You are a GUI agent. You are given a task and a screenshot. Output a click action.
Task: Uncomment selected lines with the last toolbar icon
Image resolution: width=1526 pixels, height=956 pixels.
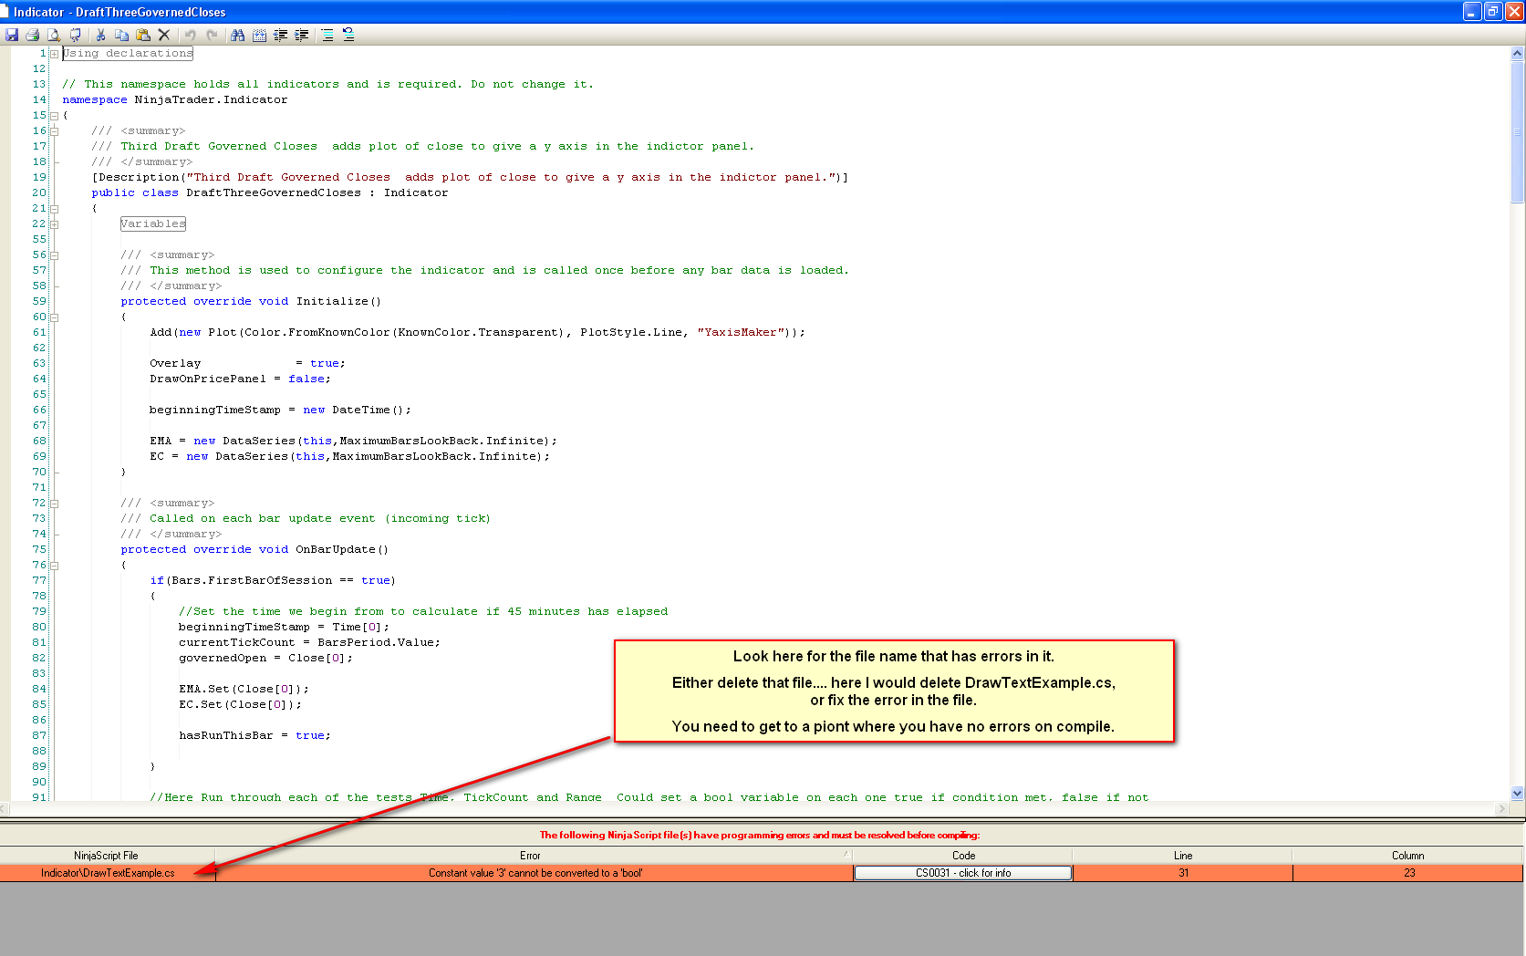[348, 35]
